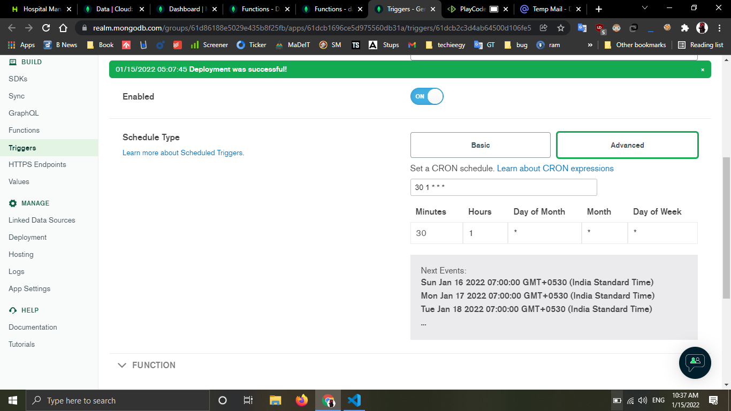Click the browser reload icon
731x411 pixels.
coord(46,28)
